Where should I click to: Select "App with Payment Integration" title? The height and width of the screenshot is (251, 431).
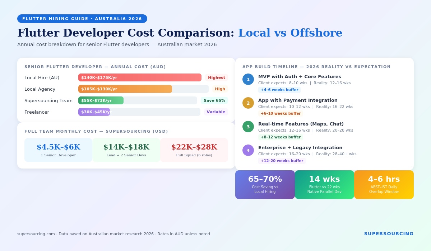[298, 100]
